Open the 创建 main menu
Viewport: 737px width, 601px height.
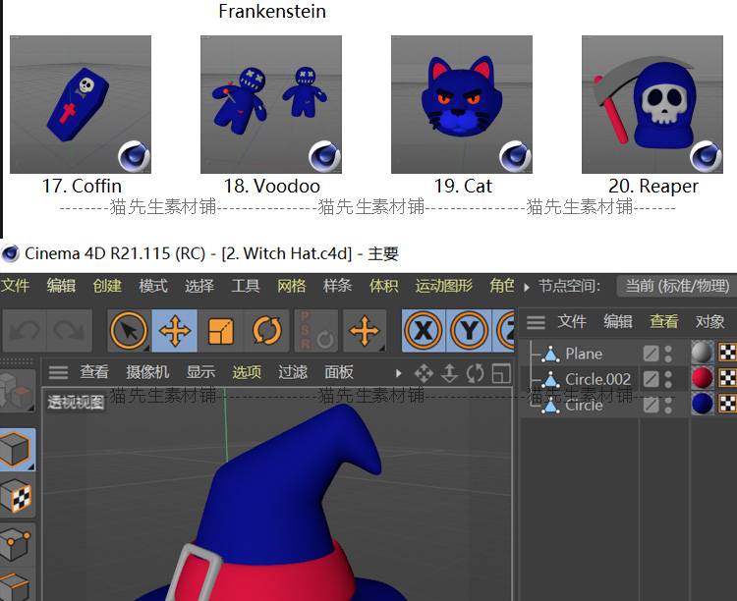(x=107, y=286)
